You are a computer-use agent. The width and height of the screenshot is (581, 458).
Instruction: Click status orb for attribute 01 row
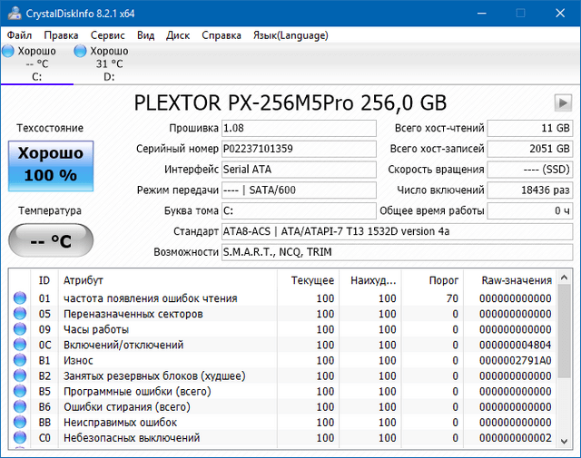coord(19,298)
